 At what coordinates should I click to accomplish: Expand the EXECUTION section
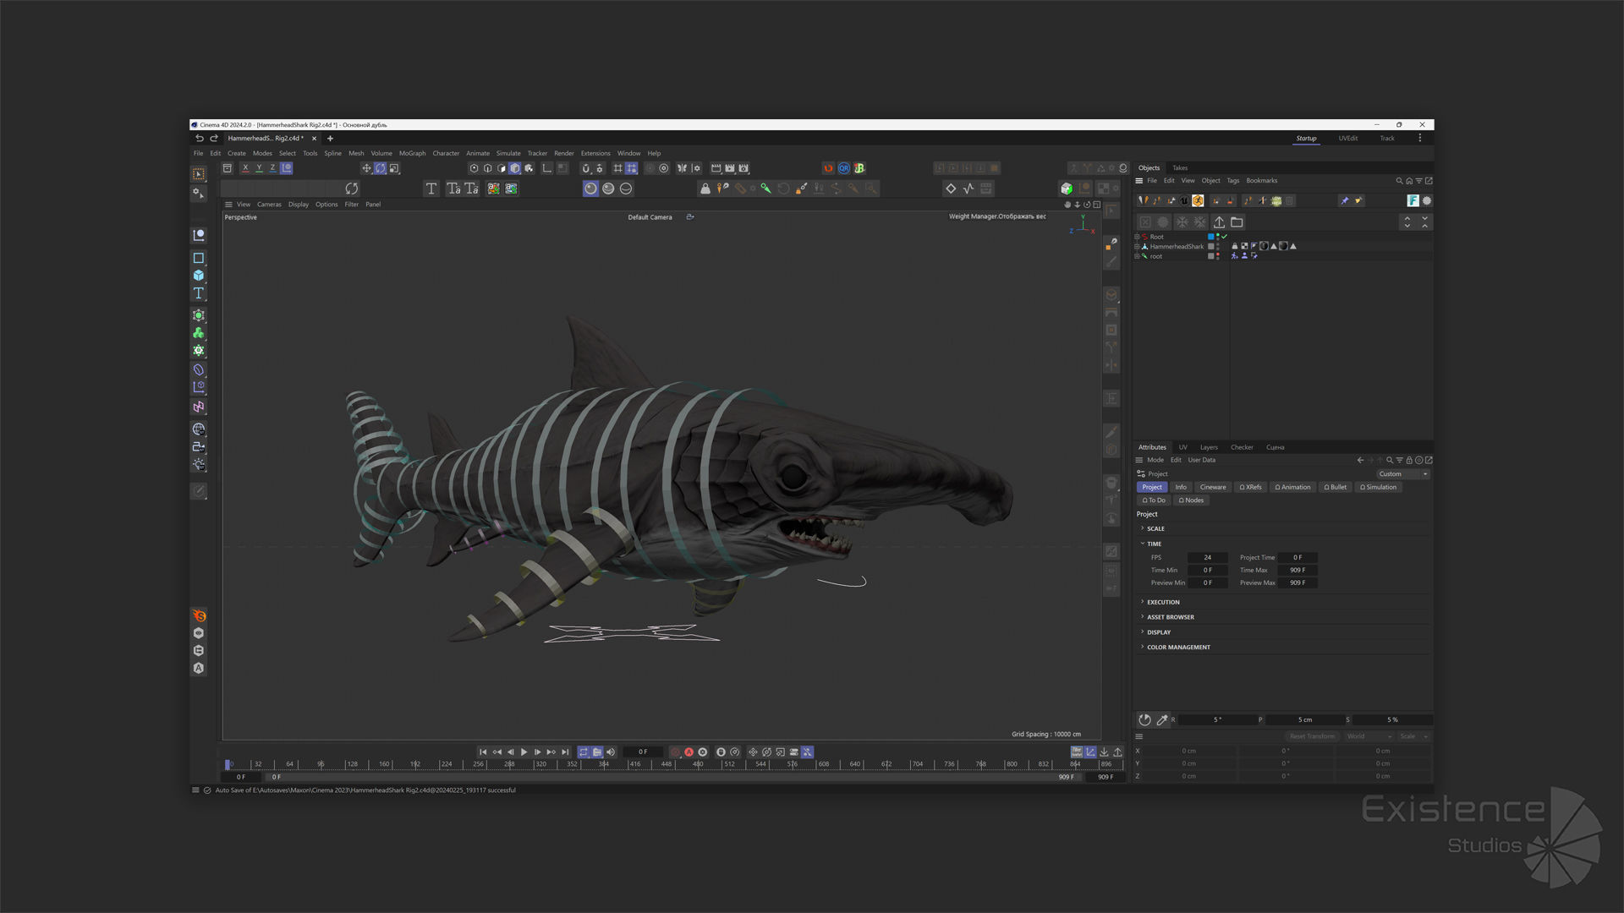(1142, 602)
